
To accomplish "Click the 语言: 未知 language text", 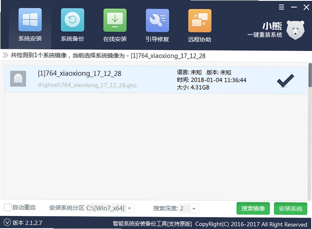I will (x=189, y=73).
